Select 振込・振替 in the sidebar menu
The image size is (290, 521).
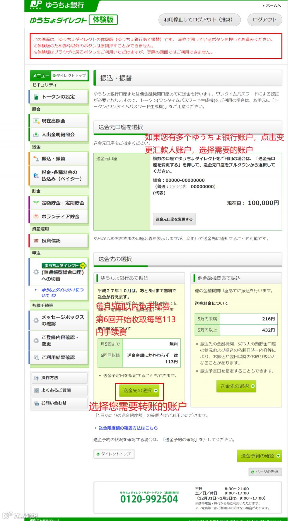pyautogui.click(x=59, y=159)
